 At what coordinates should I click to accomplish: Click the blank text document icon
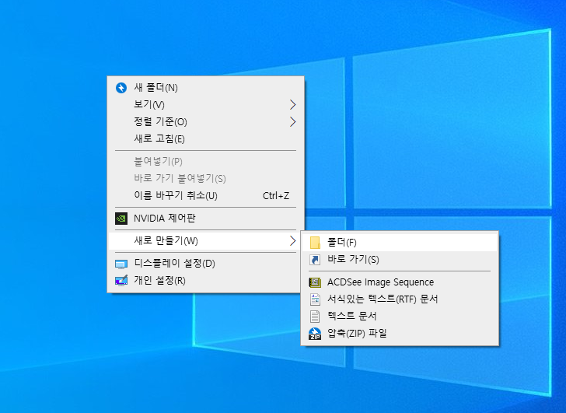(315, 317)
